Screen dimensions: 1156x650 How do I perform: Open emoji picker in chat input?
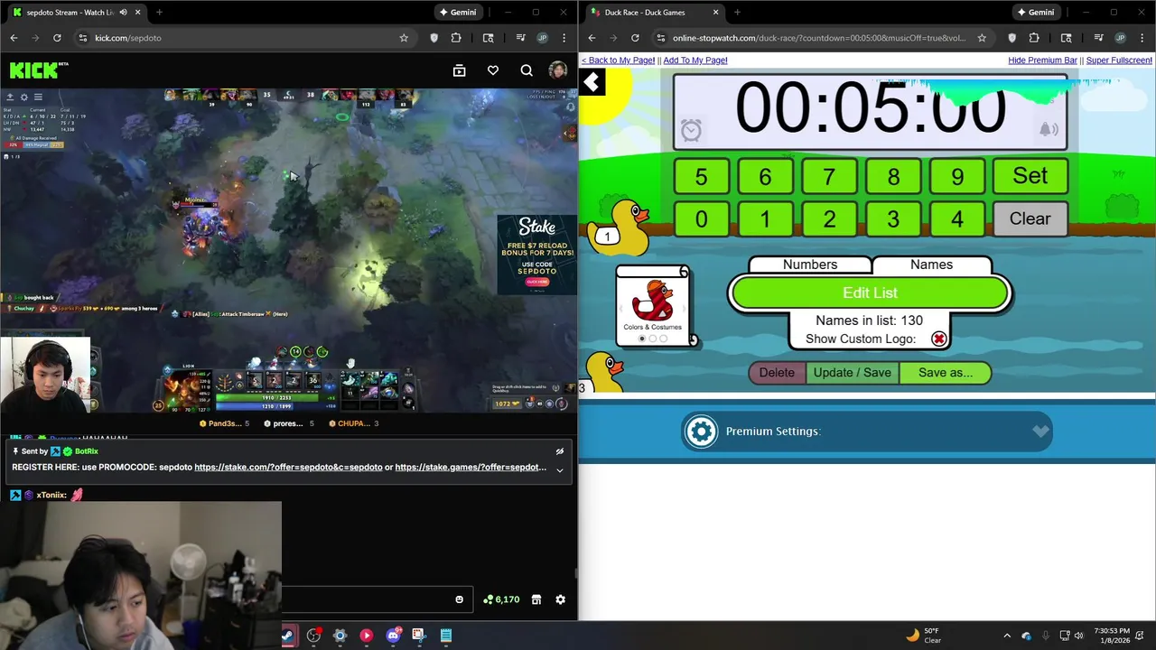click(x=459, y=599)
